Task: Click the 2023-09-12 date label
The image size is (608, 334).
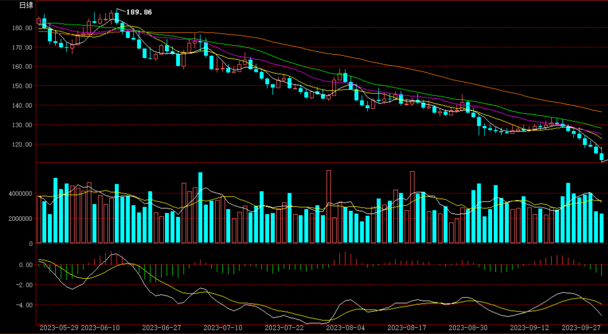Action: coord(529,327)
